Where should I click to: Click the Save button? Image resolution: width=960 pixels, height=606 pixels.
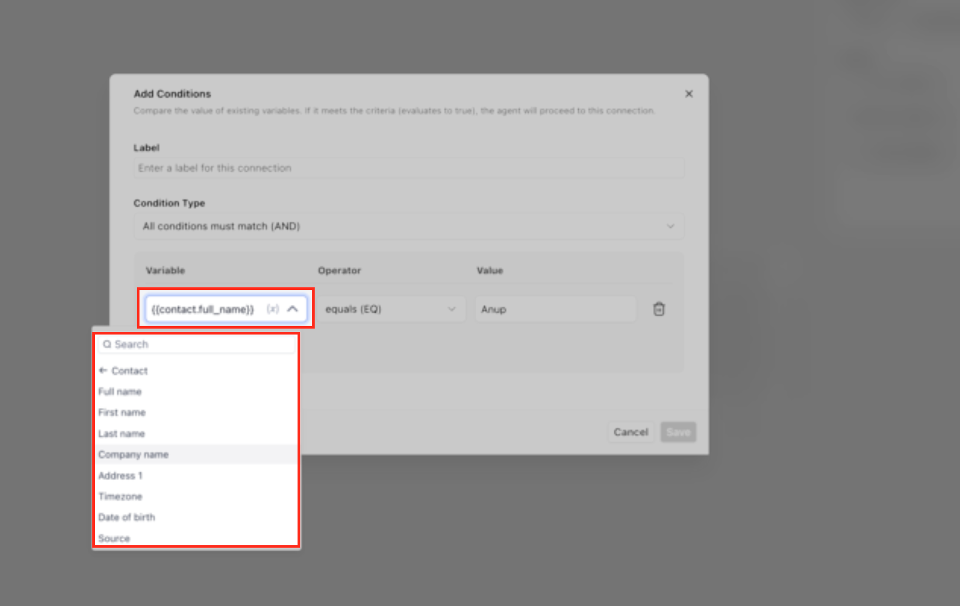point(678,432)
